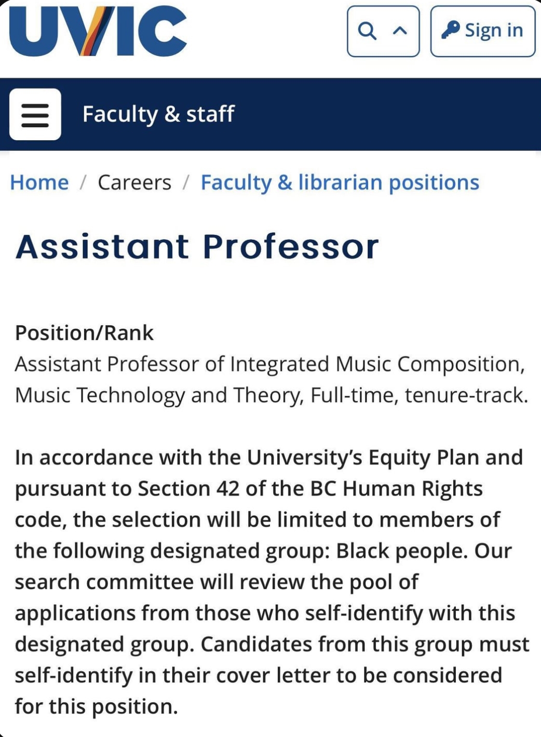This screenshot has width=541, height=737.
Task: Open search with the magnifier icon
Action: click(367, 31)
